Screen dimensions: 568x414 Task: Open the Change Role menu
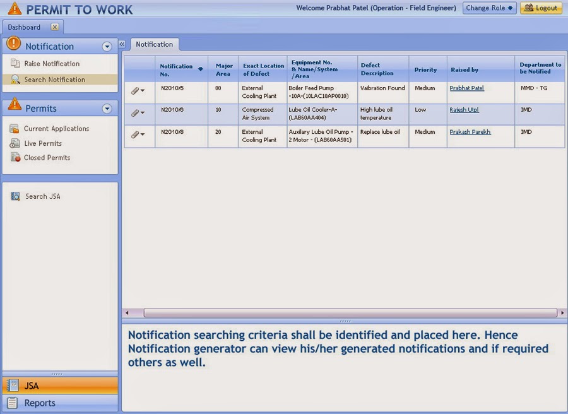(x=489, y=8)
